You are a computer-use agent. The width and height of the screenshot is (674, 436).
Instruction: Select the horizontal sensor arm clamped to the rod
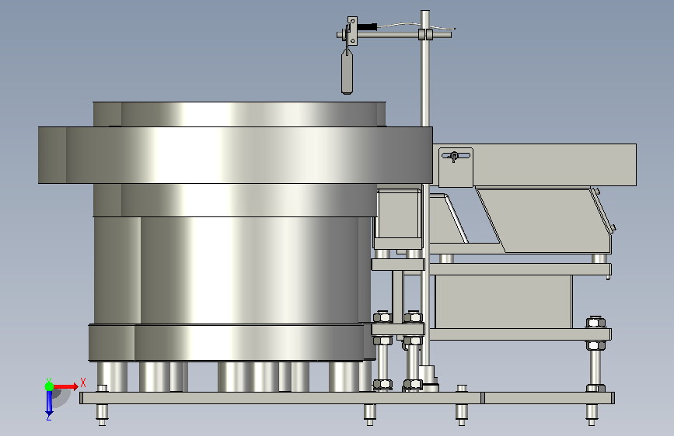393,35
